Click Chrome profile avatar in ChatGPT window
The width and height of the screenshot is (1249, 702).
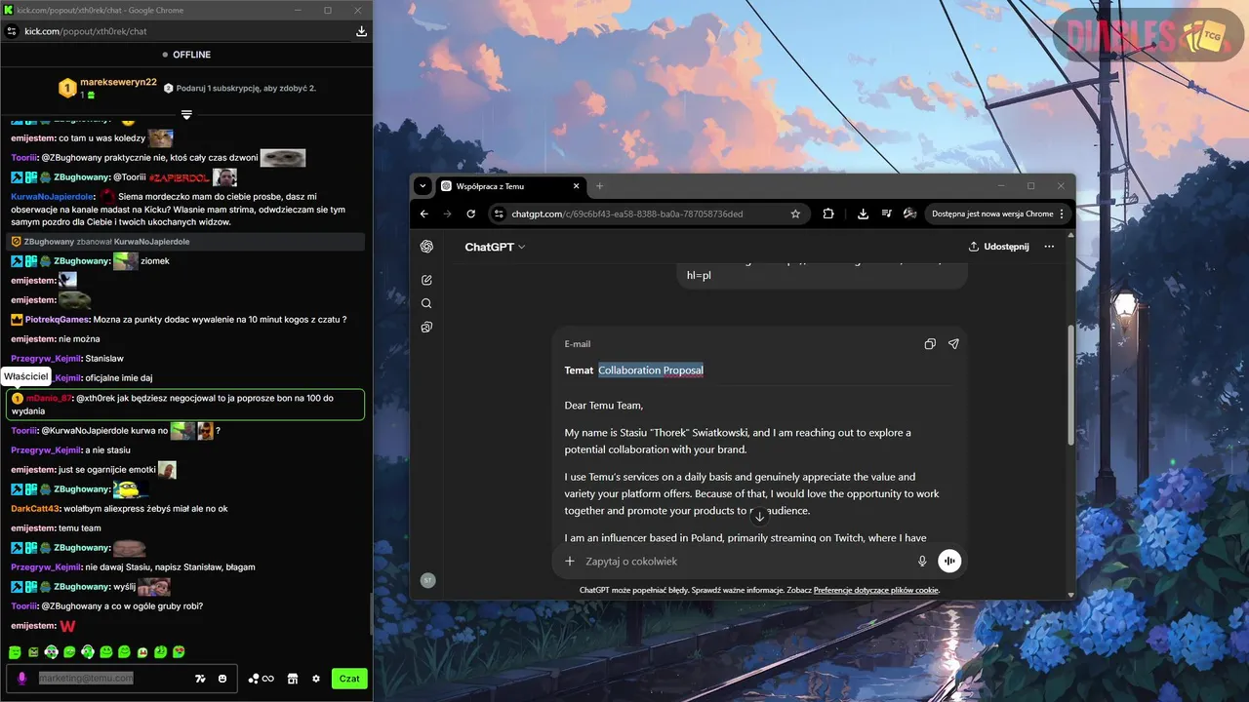[909, 214]
